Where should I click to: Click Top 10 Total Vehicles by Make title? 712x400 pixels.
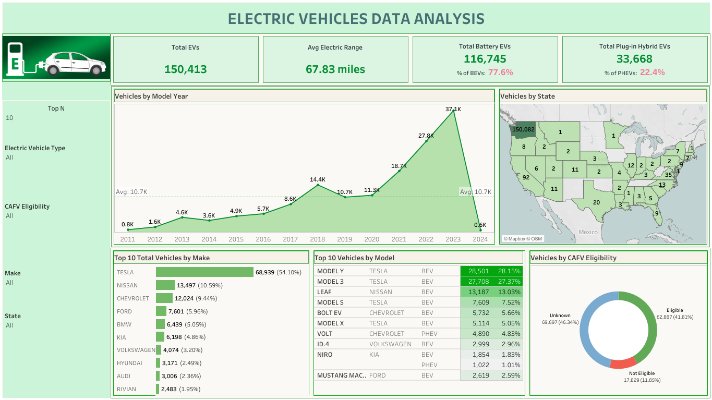pos(162,258)
